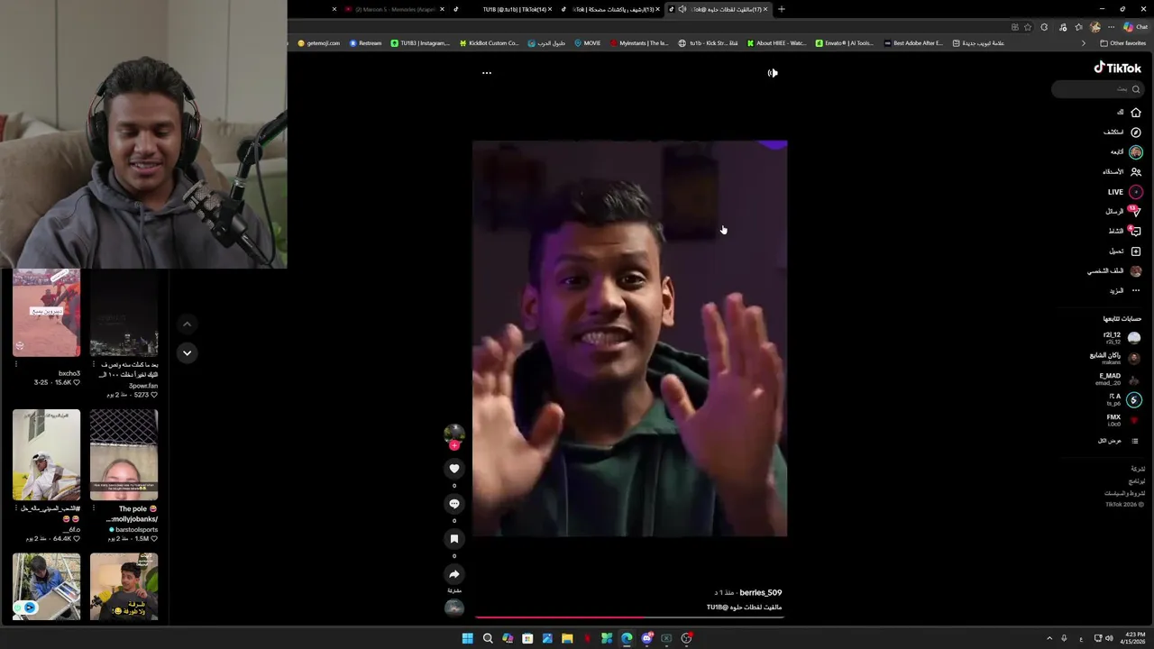1154x649 pixels.
Task: Open the Following tab in sidebar
Action: 1125,152
